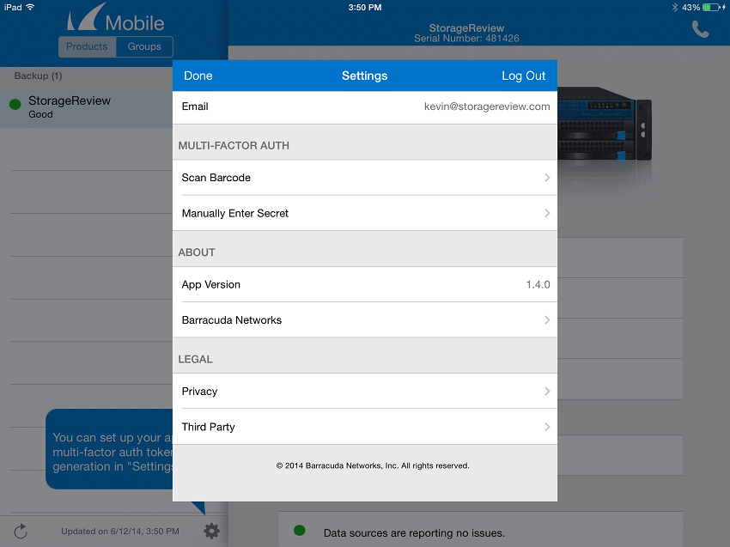Tap the Serial Number 481426 text

point(466,39)
